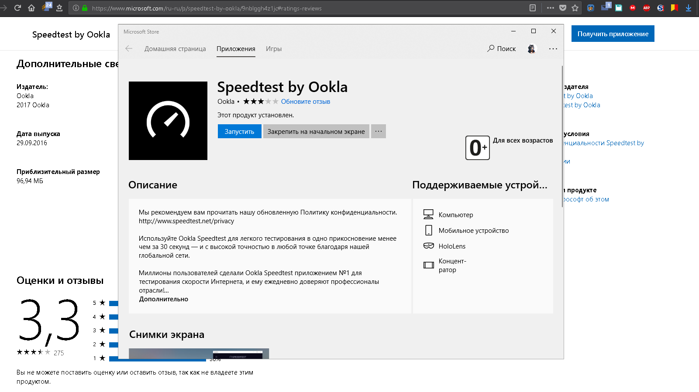Go to the browser home page
Image resolution: width=699 pixels, height=392 pixels.
point(31,8)
